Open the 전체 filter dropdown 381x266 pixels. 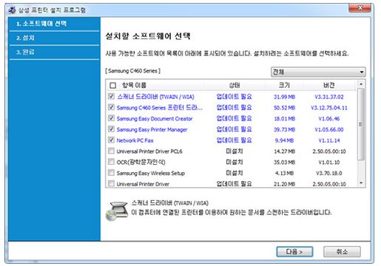pyautogui.click(x=318, y=72)
